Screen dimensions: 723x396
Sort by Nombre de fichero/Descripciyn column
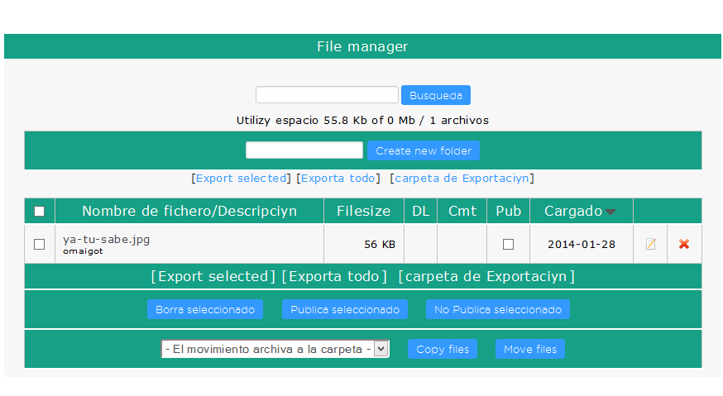coord(189,211)
